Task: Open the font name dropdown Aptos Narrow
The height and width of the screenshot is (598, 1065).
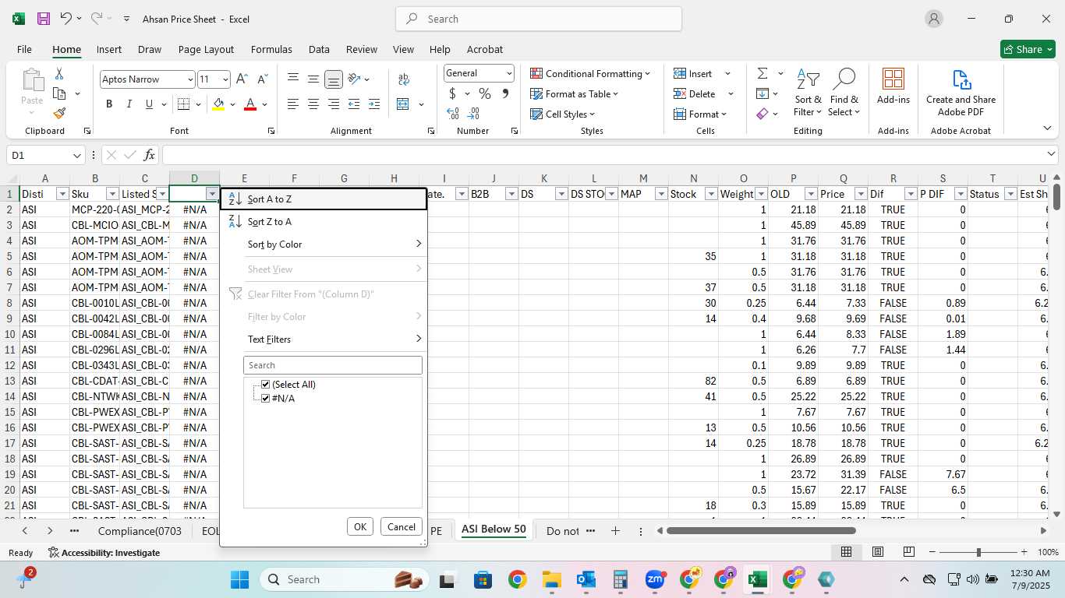Action: click(190, 79)
